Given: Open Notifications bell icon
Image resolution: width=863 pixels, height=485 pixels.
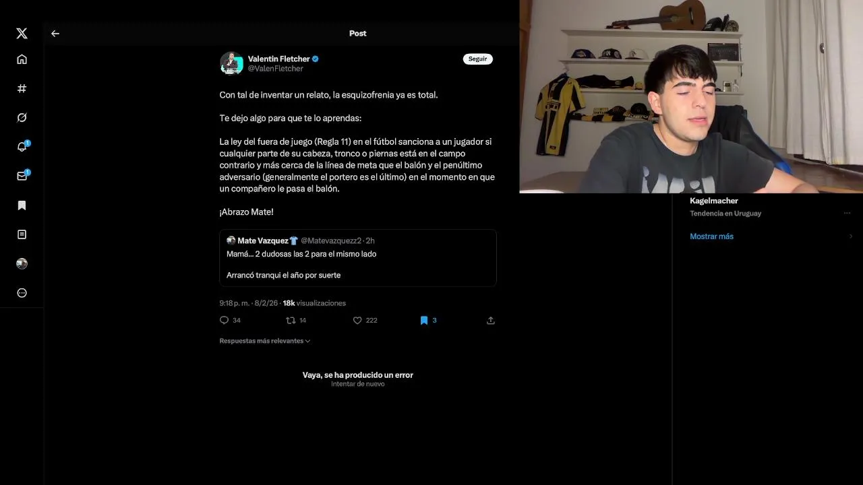Looking at the screenshot, I should tap(22, 147).
